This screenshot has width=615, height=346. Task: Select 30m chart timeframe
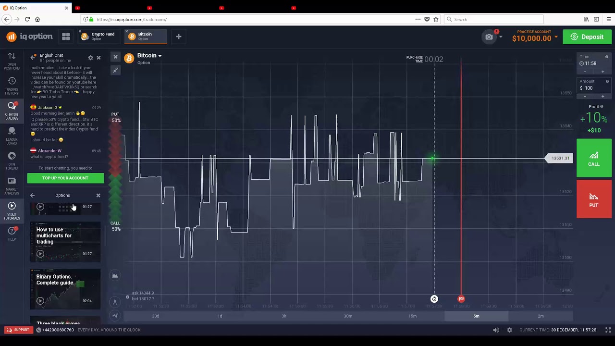click(348, 316)
